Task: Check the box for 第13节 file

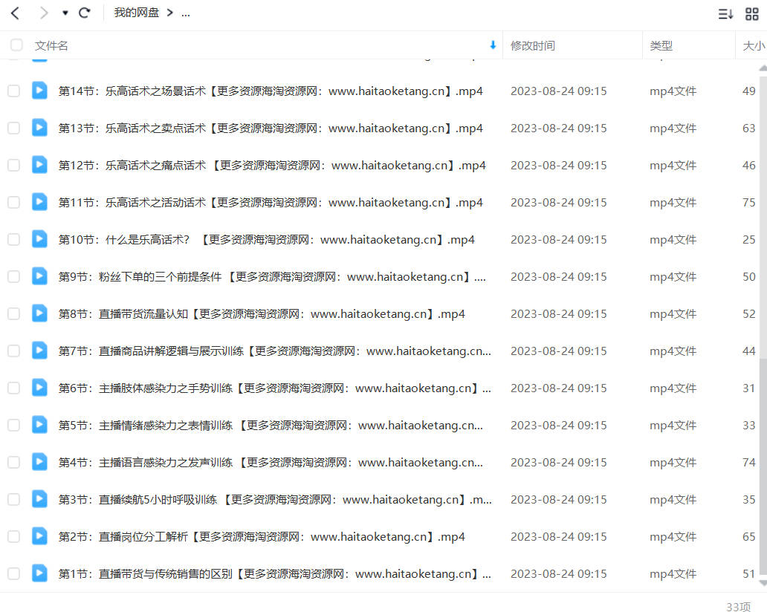Action: 13,128
